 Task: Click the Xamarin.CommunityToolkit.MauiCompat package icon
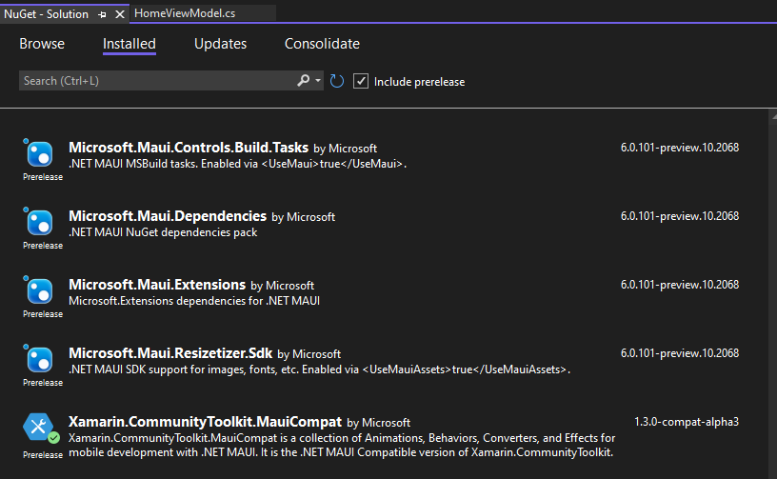(x=39, y=428)
